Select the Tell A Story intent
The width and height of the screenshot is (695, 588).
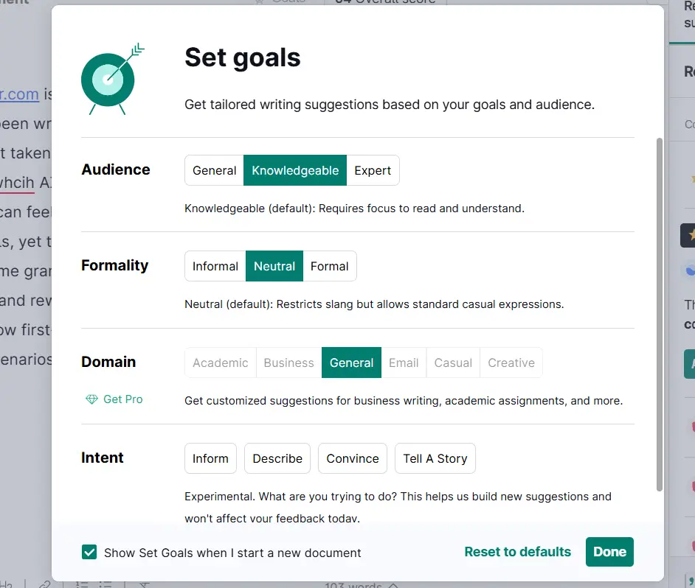(435, 458)
